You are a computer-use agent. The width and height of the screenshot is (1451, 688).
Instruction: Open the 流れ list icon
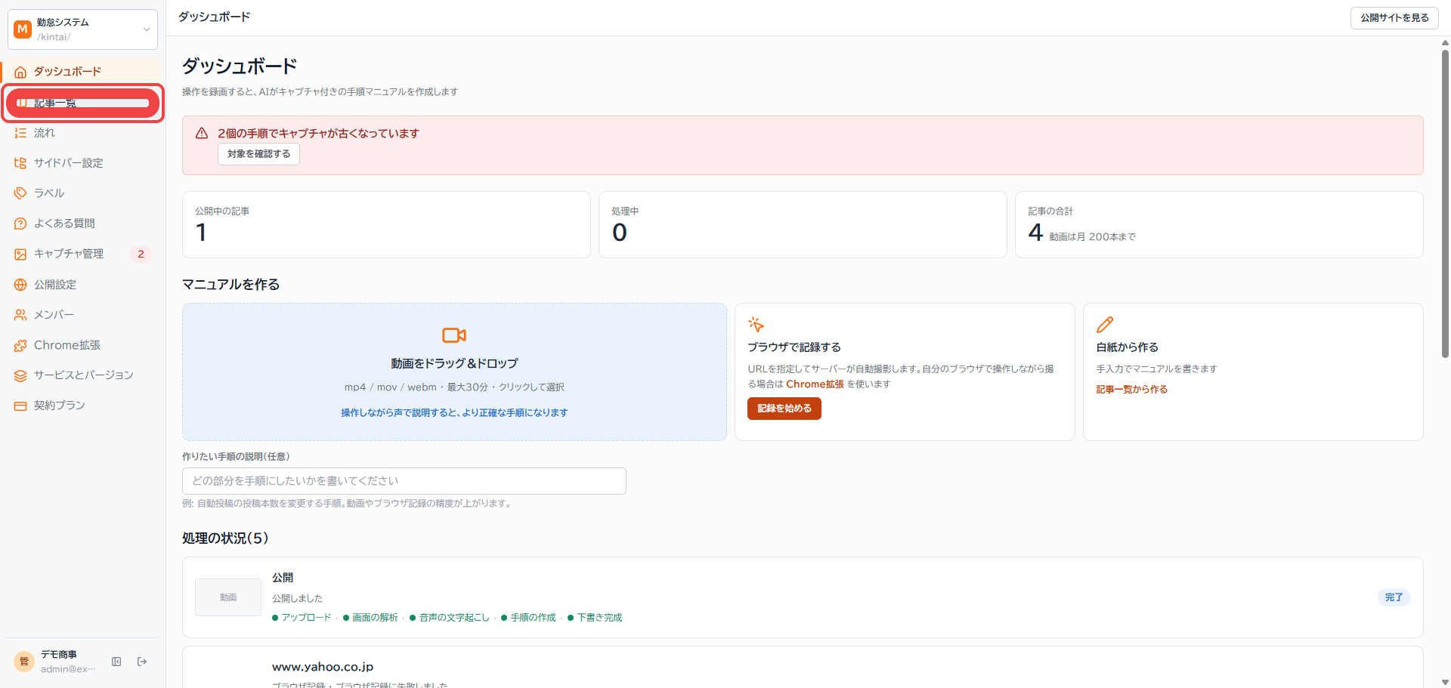pyautogui.click(x=20, y=133)
